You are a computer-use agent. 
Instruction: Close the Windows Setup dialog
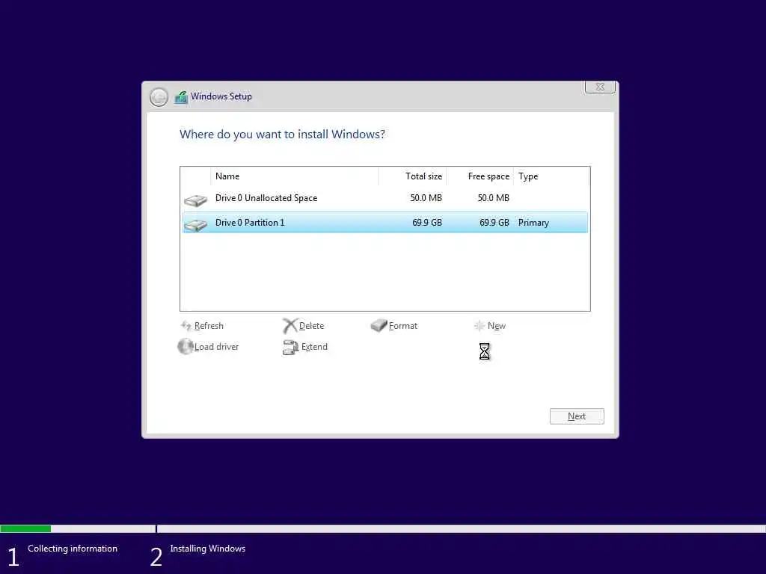click(600, 87)
